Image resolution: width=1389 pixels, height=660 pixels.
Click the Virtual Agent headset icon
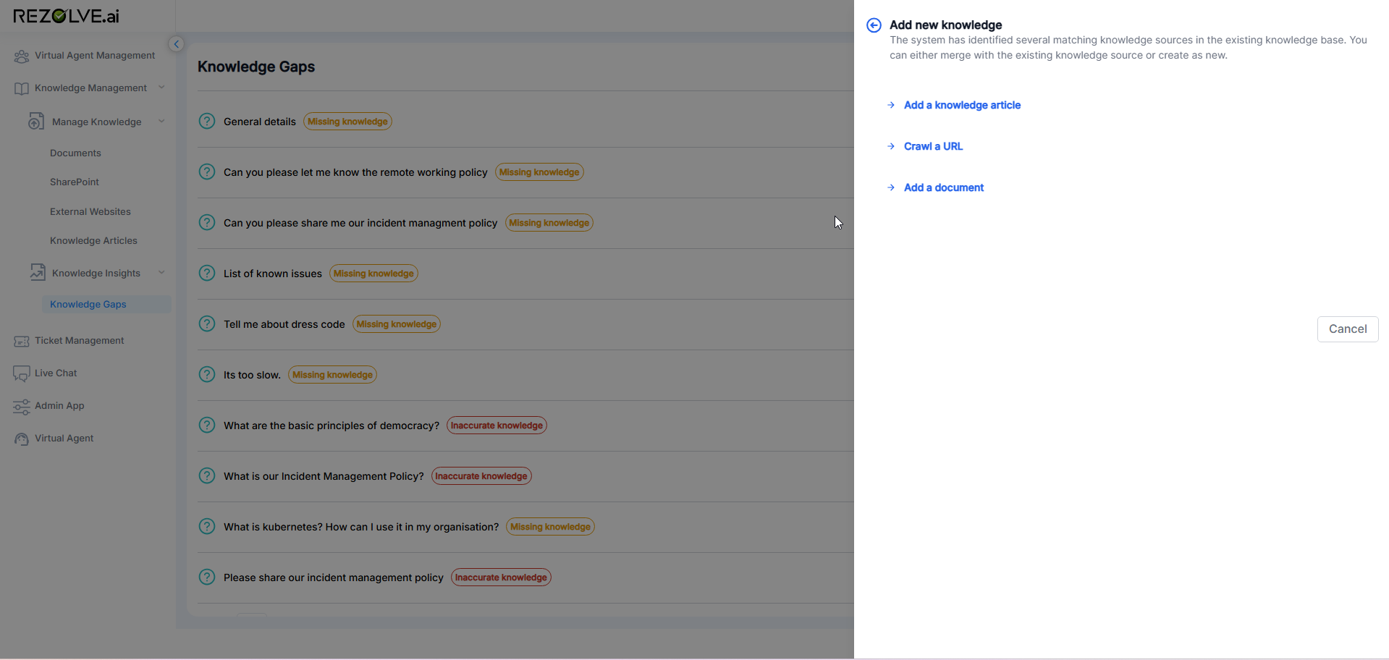point(22,439)
